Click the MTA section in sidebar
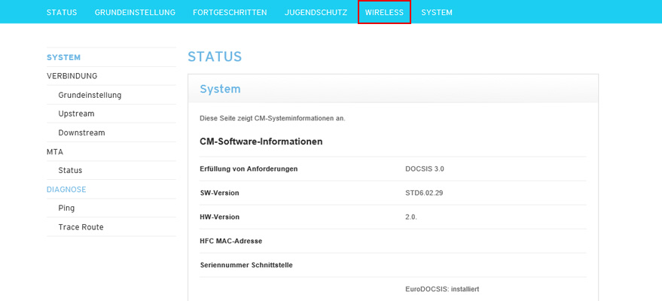The image size is (662, 301). click(55, 151)
